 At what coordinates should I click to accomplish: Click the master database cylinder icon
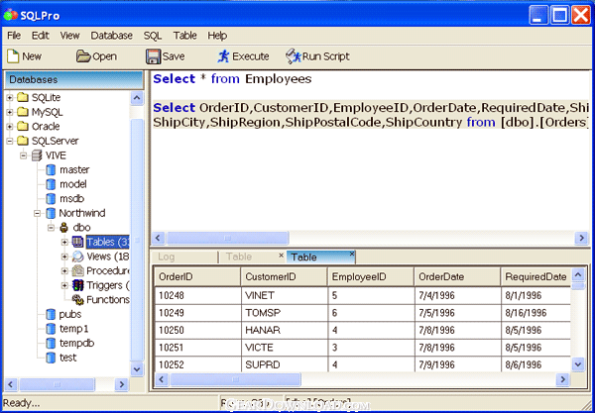click(51, 169)
